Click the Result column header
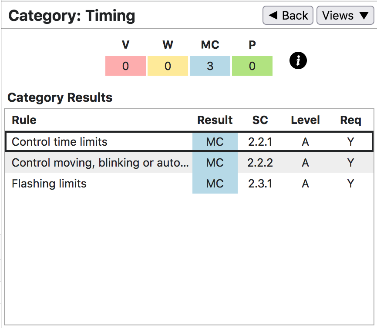This screenshot has height=328, width=377. tap(215, 120)
